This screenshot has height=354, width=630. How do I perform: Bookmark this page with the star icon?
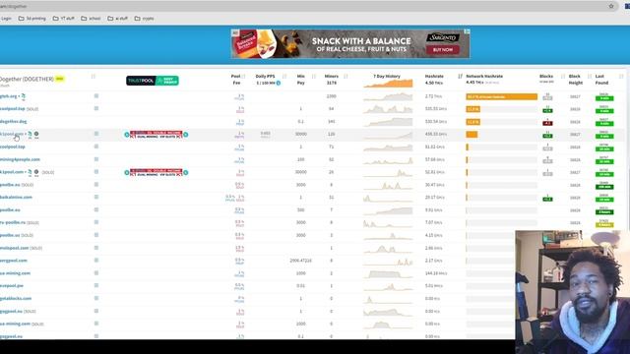click(611, 6)
